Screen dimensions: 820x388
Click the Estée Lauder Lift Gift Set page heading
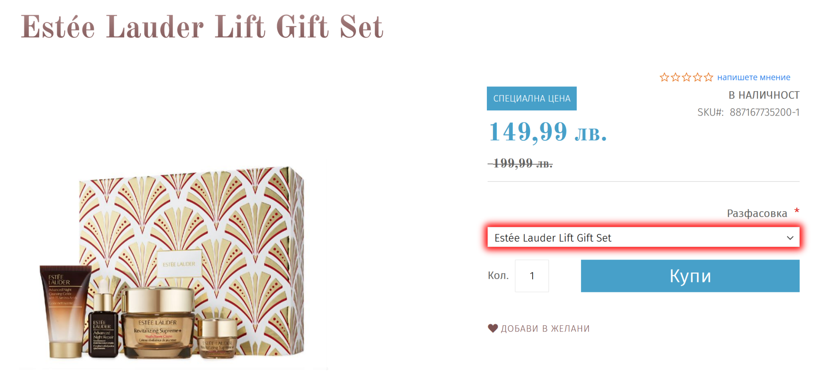pos(202,27)
